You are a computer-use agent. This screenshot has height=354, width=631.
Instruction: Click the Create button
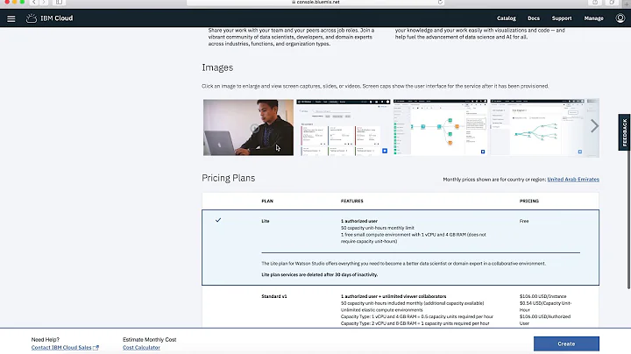point(566,344)
